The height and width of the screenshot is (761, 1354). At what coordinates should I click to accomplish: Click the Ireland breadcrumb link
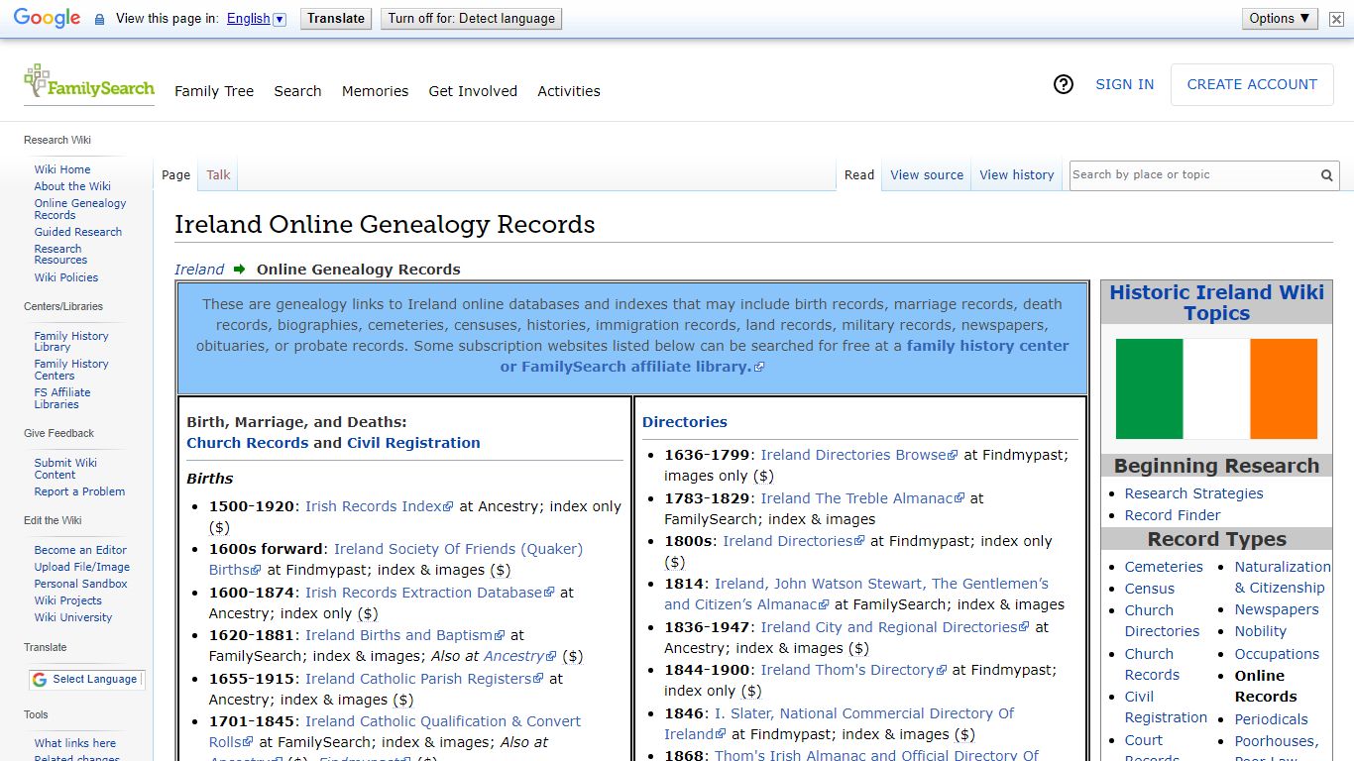[199, 270]
